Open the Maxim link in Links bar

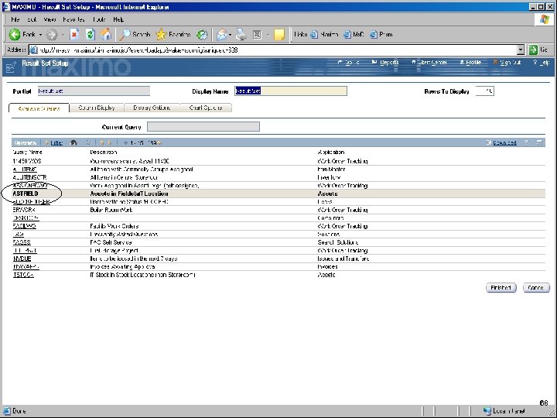point(324,35)
